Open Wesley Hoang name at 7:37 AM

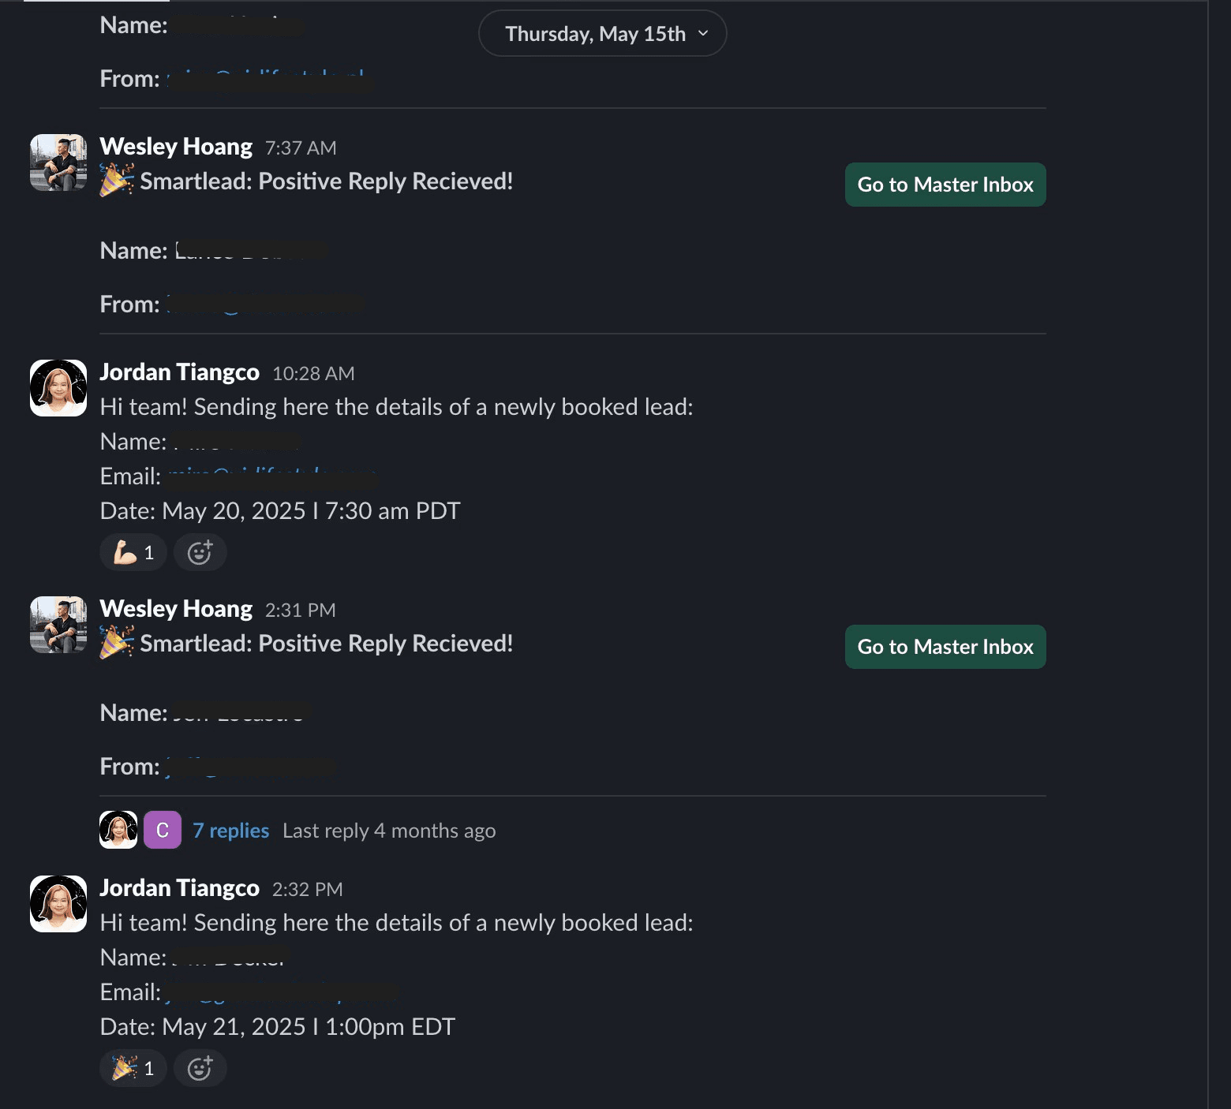(x=176, y=147)
